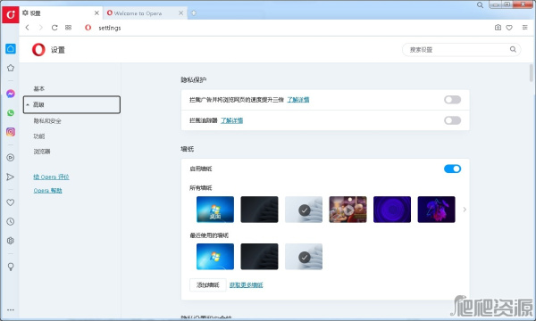Click the Speed Dial grid icon in toolbar
The width and height of the screenshot is (536, 321).
[69, 28]
